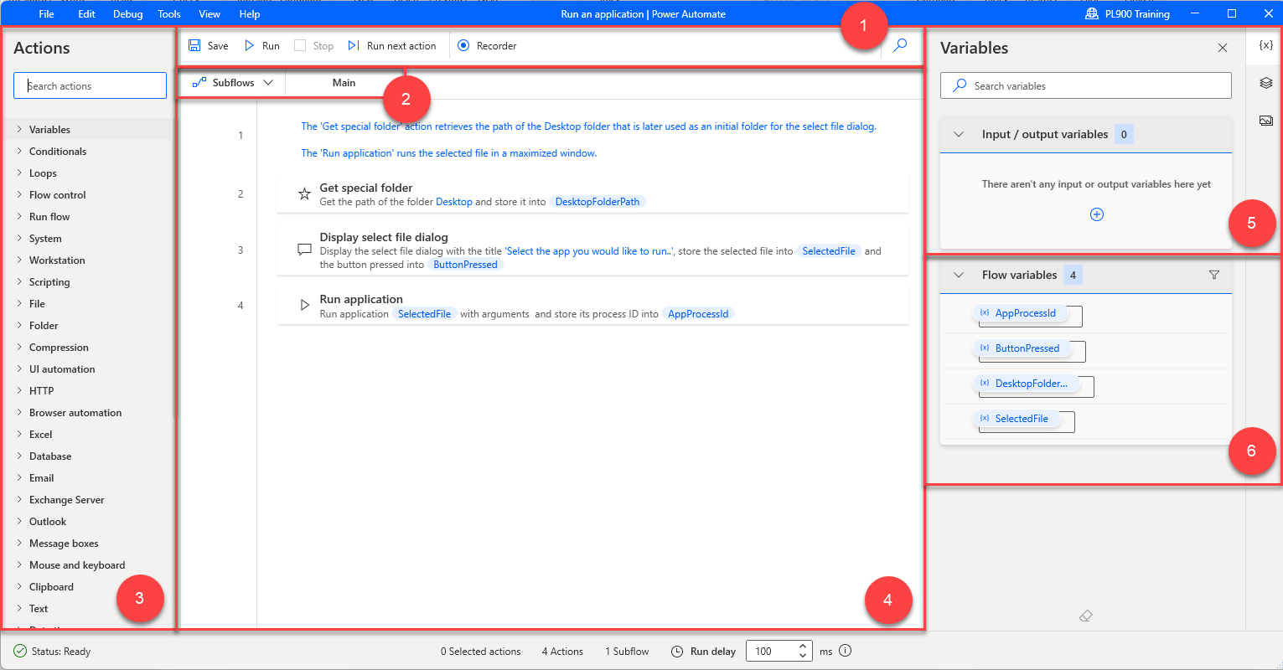Select the DesktopFolder... flow variable
Screen dimensions: 1283x670
coord(1026,384)
